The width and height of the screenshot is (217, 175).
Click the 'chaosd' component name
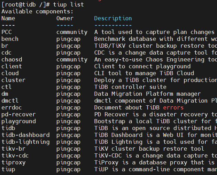(x=12, y=60)
